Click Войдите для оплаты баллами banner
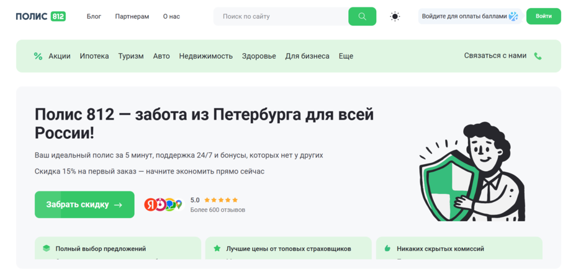This screenshot has height=272, width=568. (470, 16)
